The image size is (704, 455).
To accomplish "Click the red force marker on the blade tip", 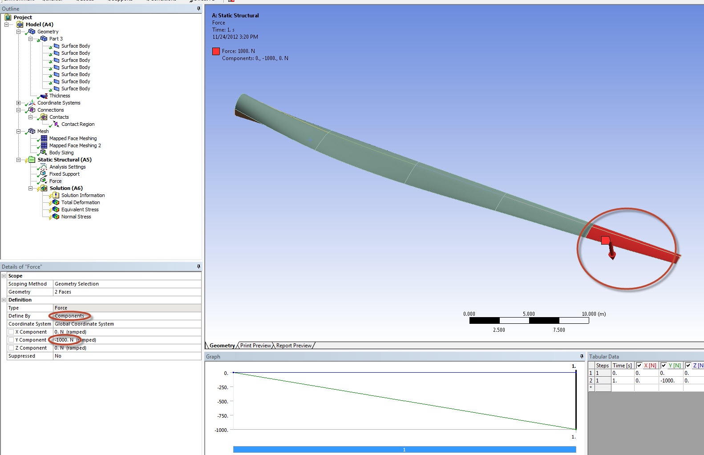I will coord(606,241).
